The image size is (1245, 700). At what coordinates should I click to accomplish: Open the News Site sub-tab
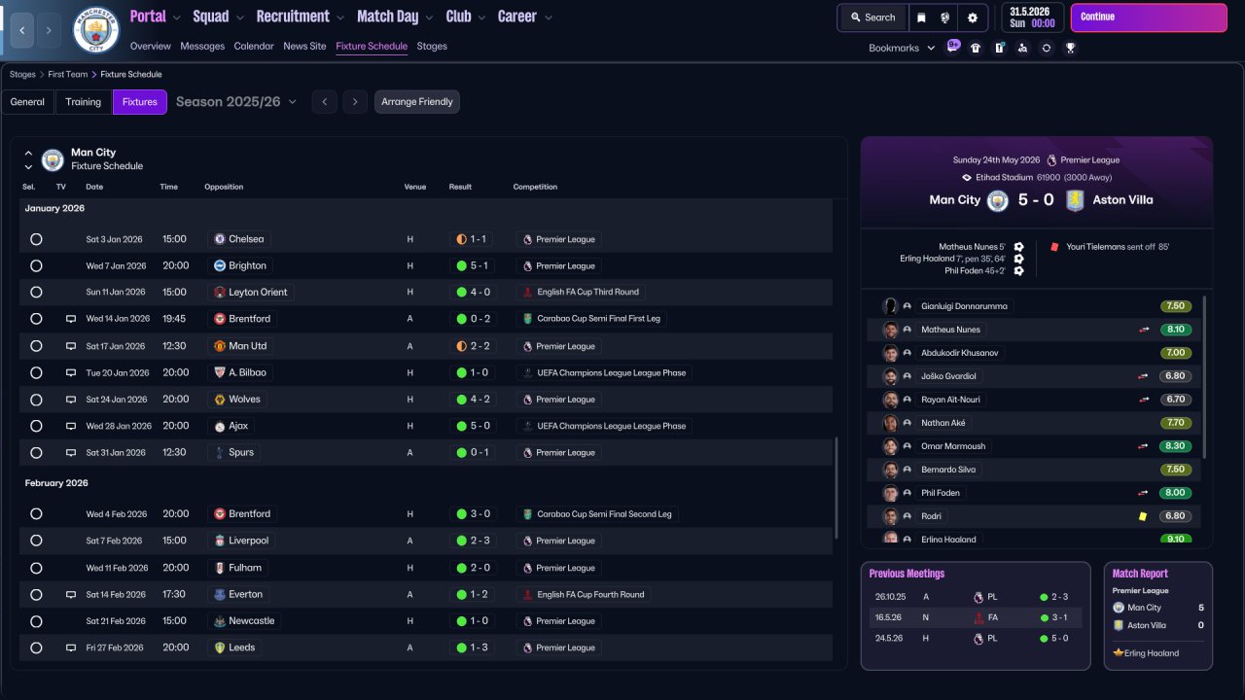304,46
